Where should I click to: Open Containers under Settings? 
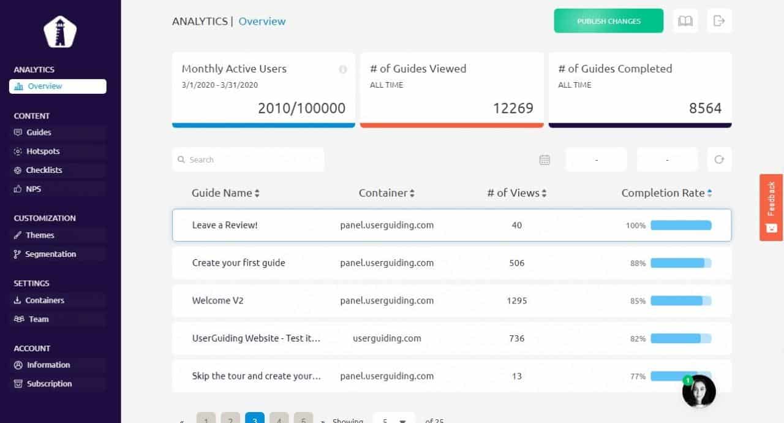(x=58, y=300)
